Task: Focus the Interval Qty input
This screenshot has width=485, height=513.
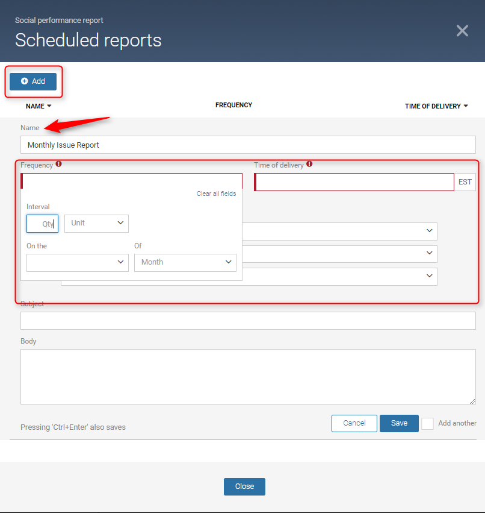Action: (x=43, y=224)
